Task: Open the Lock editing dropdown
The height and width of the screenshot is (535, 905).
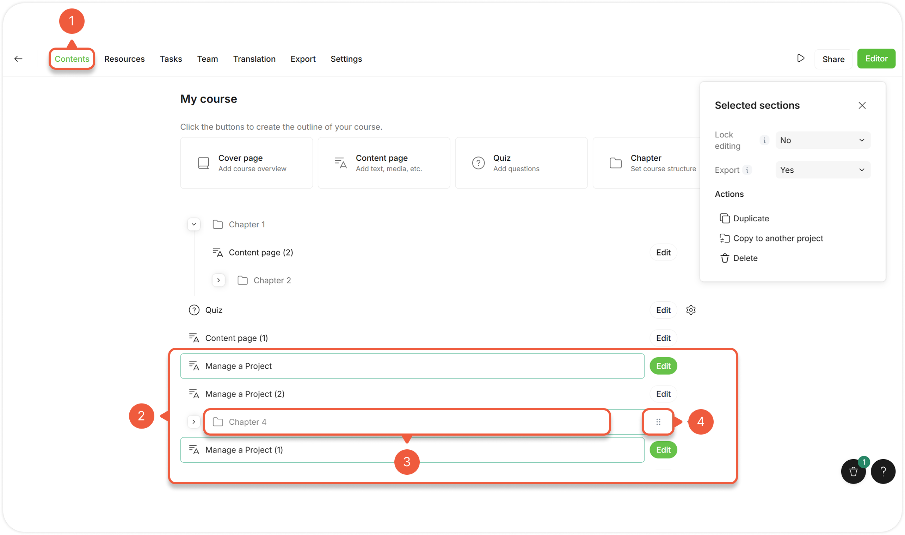Action: [x=823, y=140]
